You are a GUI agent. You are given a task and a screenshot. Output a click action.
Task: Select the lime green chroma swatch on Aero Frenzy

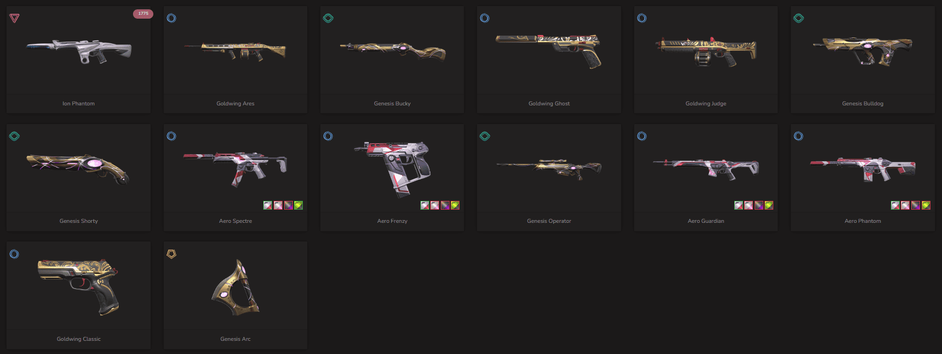[x=455, y=205]
